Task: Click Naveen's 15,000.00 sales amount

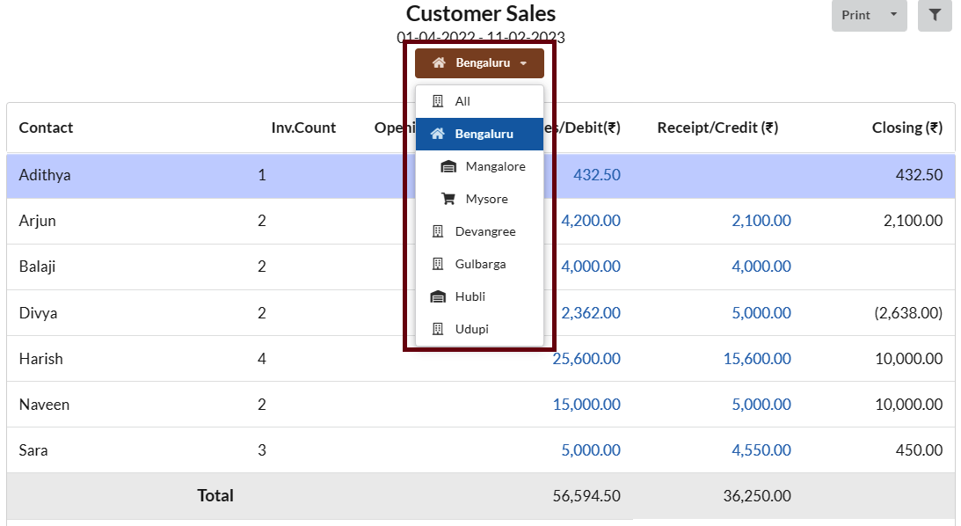Action: point(586,405)
